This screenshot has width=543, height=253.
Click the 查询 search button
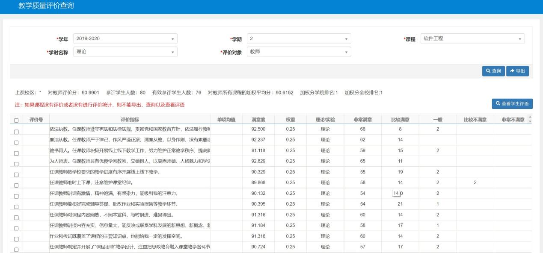coord(493,71)
